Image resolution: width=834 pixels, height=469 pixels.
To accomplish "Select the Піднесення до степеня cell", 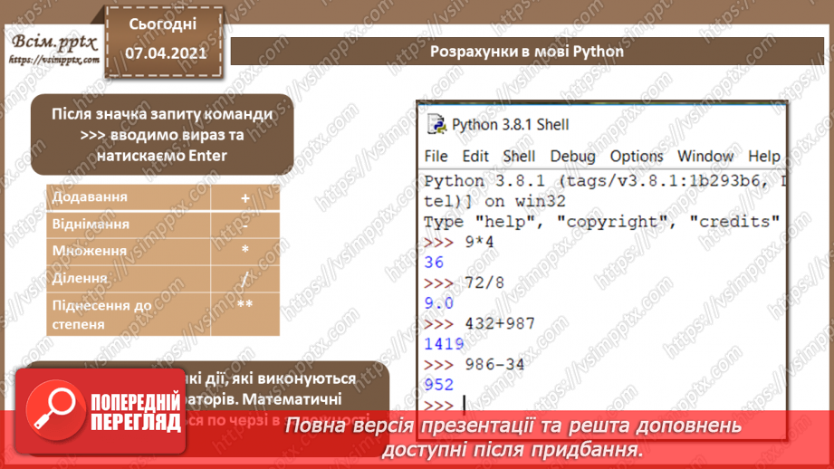I will tap(129, 314).
